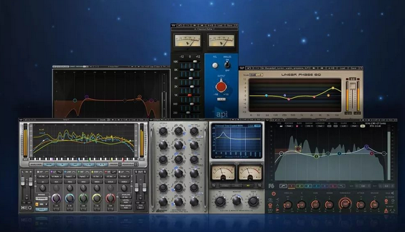
Task: Select band 4 tab in the F6 band selector
Action: [x=316, y=186]
